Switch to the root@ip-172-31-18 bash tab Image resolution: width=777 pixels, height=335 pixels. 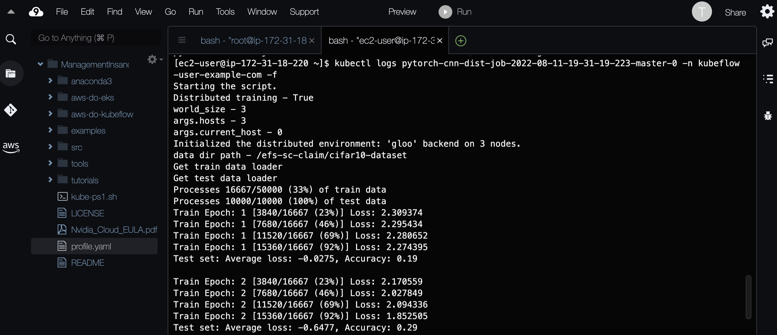coord(253,41)
